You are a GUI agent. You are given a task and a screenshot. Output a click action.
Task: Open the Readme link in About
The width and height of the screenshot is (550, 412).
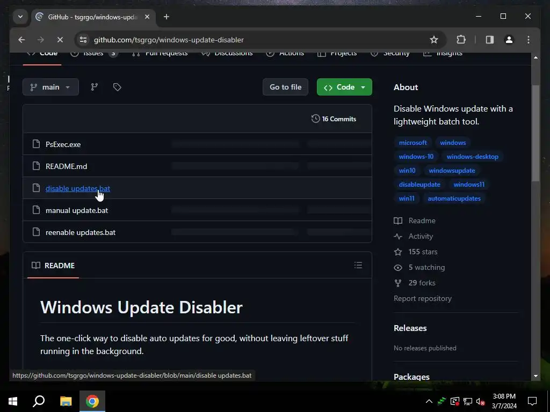[x=415, y=220]
